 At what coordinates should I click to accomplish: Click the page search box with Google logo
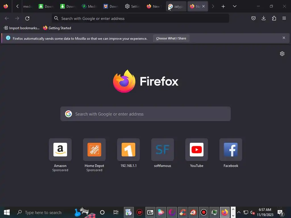(x=145, y=114)
